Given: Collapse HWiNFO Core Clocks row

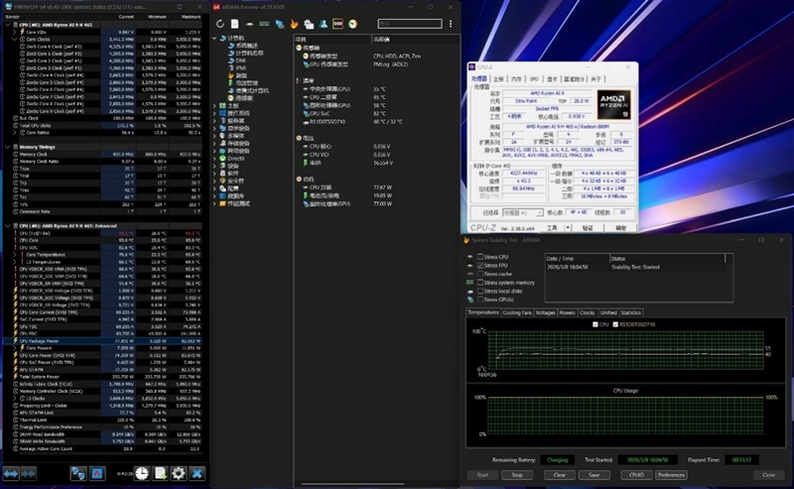Looking at the screenshot, I should [x=15, y=39].
